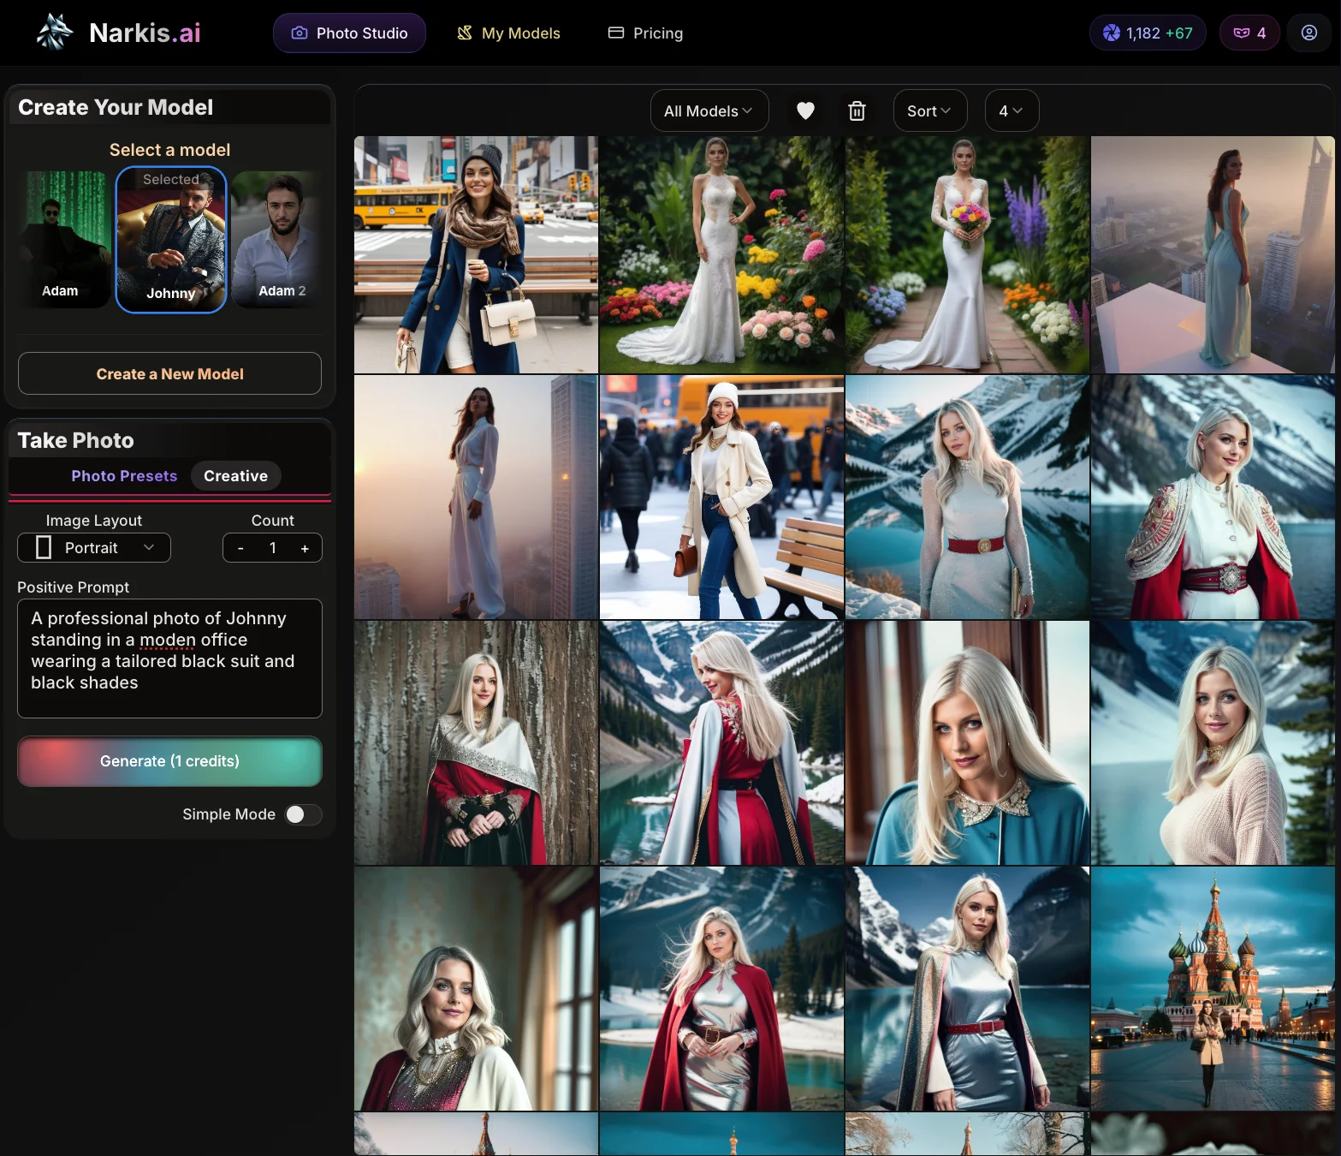Open blonde woman by birch trees photo
This screenshot has height=1156, width=1341.
click(x=476, y=742)
